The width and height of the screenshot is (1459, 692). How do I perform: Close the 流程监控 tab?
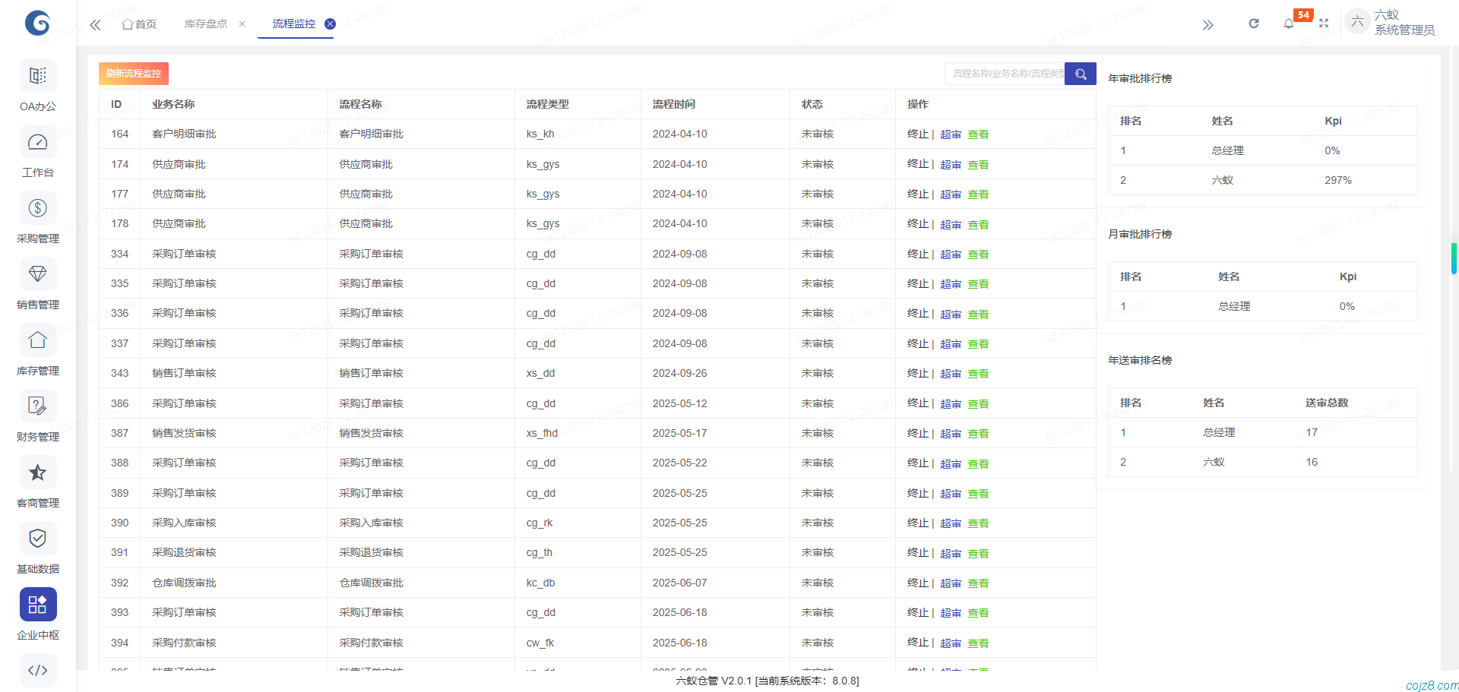point(329,24)
